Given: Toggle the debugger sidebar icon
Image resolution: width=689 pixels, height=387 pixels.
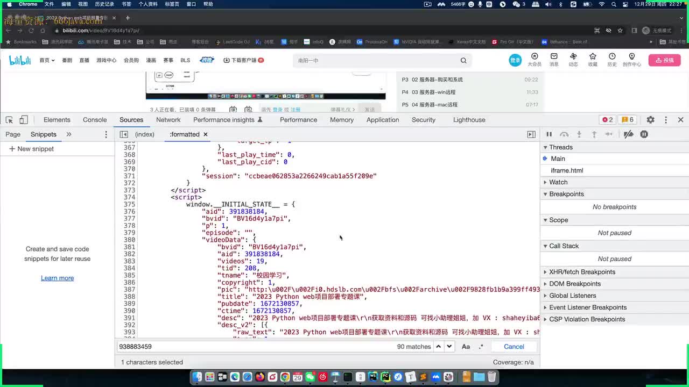Looking at the screenshot, I should [x=531, y=134].
